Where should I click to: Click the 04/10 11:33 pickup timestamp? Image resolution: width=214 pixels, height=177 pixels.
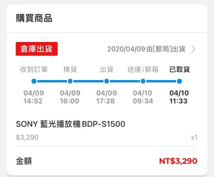coord(179,97)
